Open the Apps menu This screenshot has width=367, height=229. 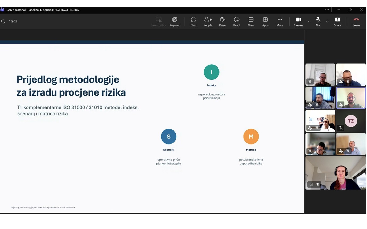point(265,22)
